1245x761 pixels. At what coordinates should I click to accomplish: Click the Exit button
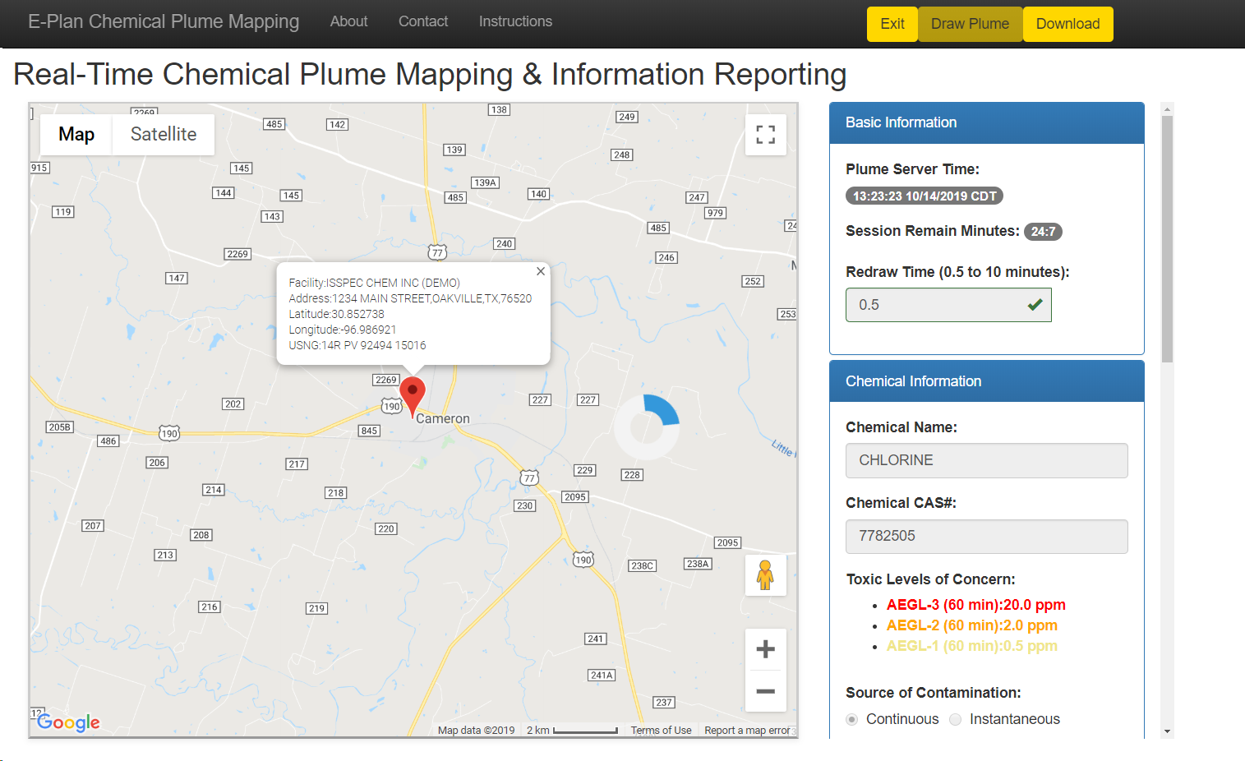coord(892,24)
